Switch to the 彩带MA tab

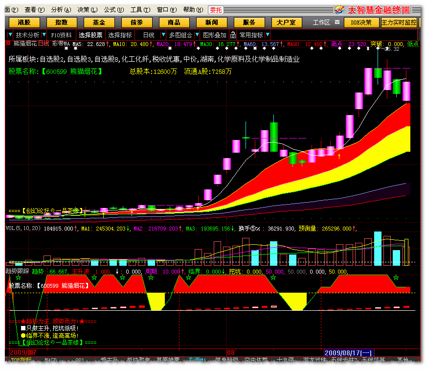(198, 360)
